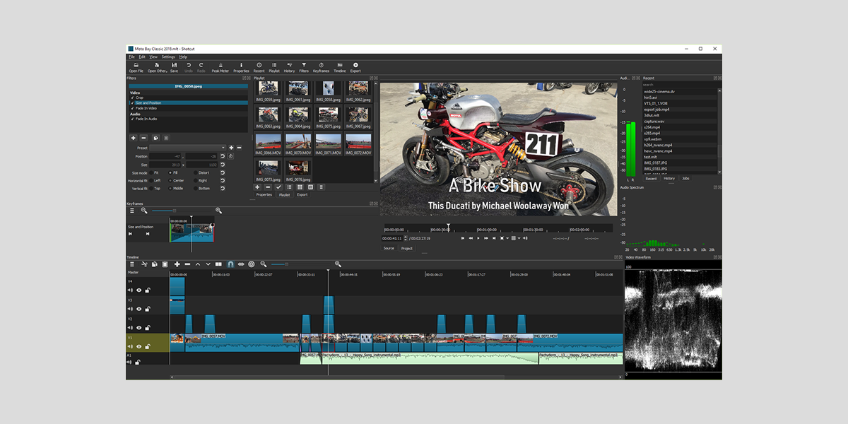Click the Filters funnel icon in toolbar
The image size is (848, 424).
click(x=304, y=66)
